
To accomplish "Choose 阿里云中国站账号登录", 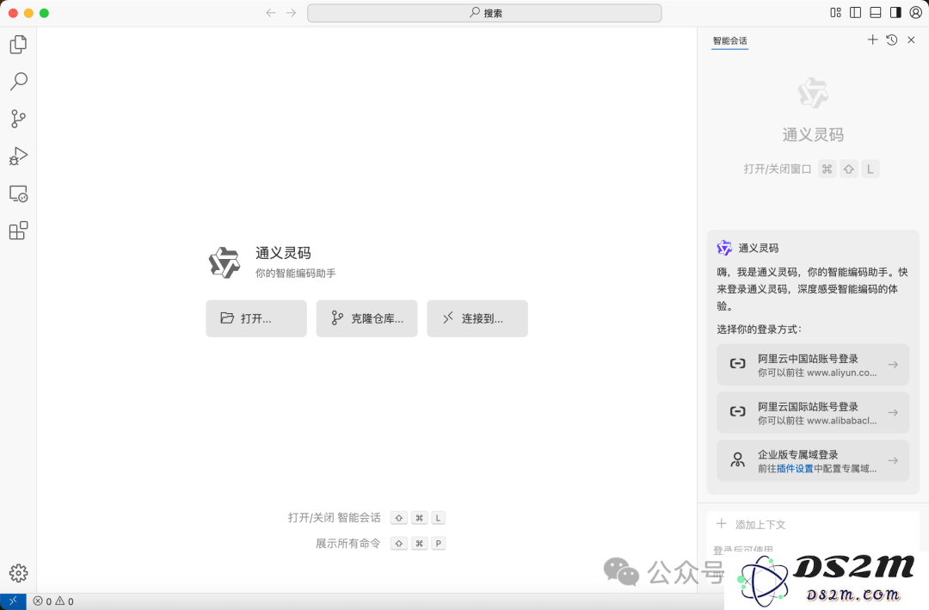I will [x=812, y=365].
